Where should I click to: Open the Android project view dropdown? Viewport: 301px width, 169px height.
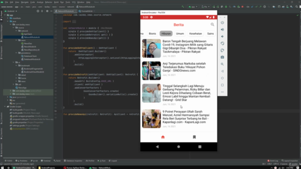tap(11, 11)
